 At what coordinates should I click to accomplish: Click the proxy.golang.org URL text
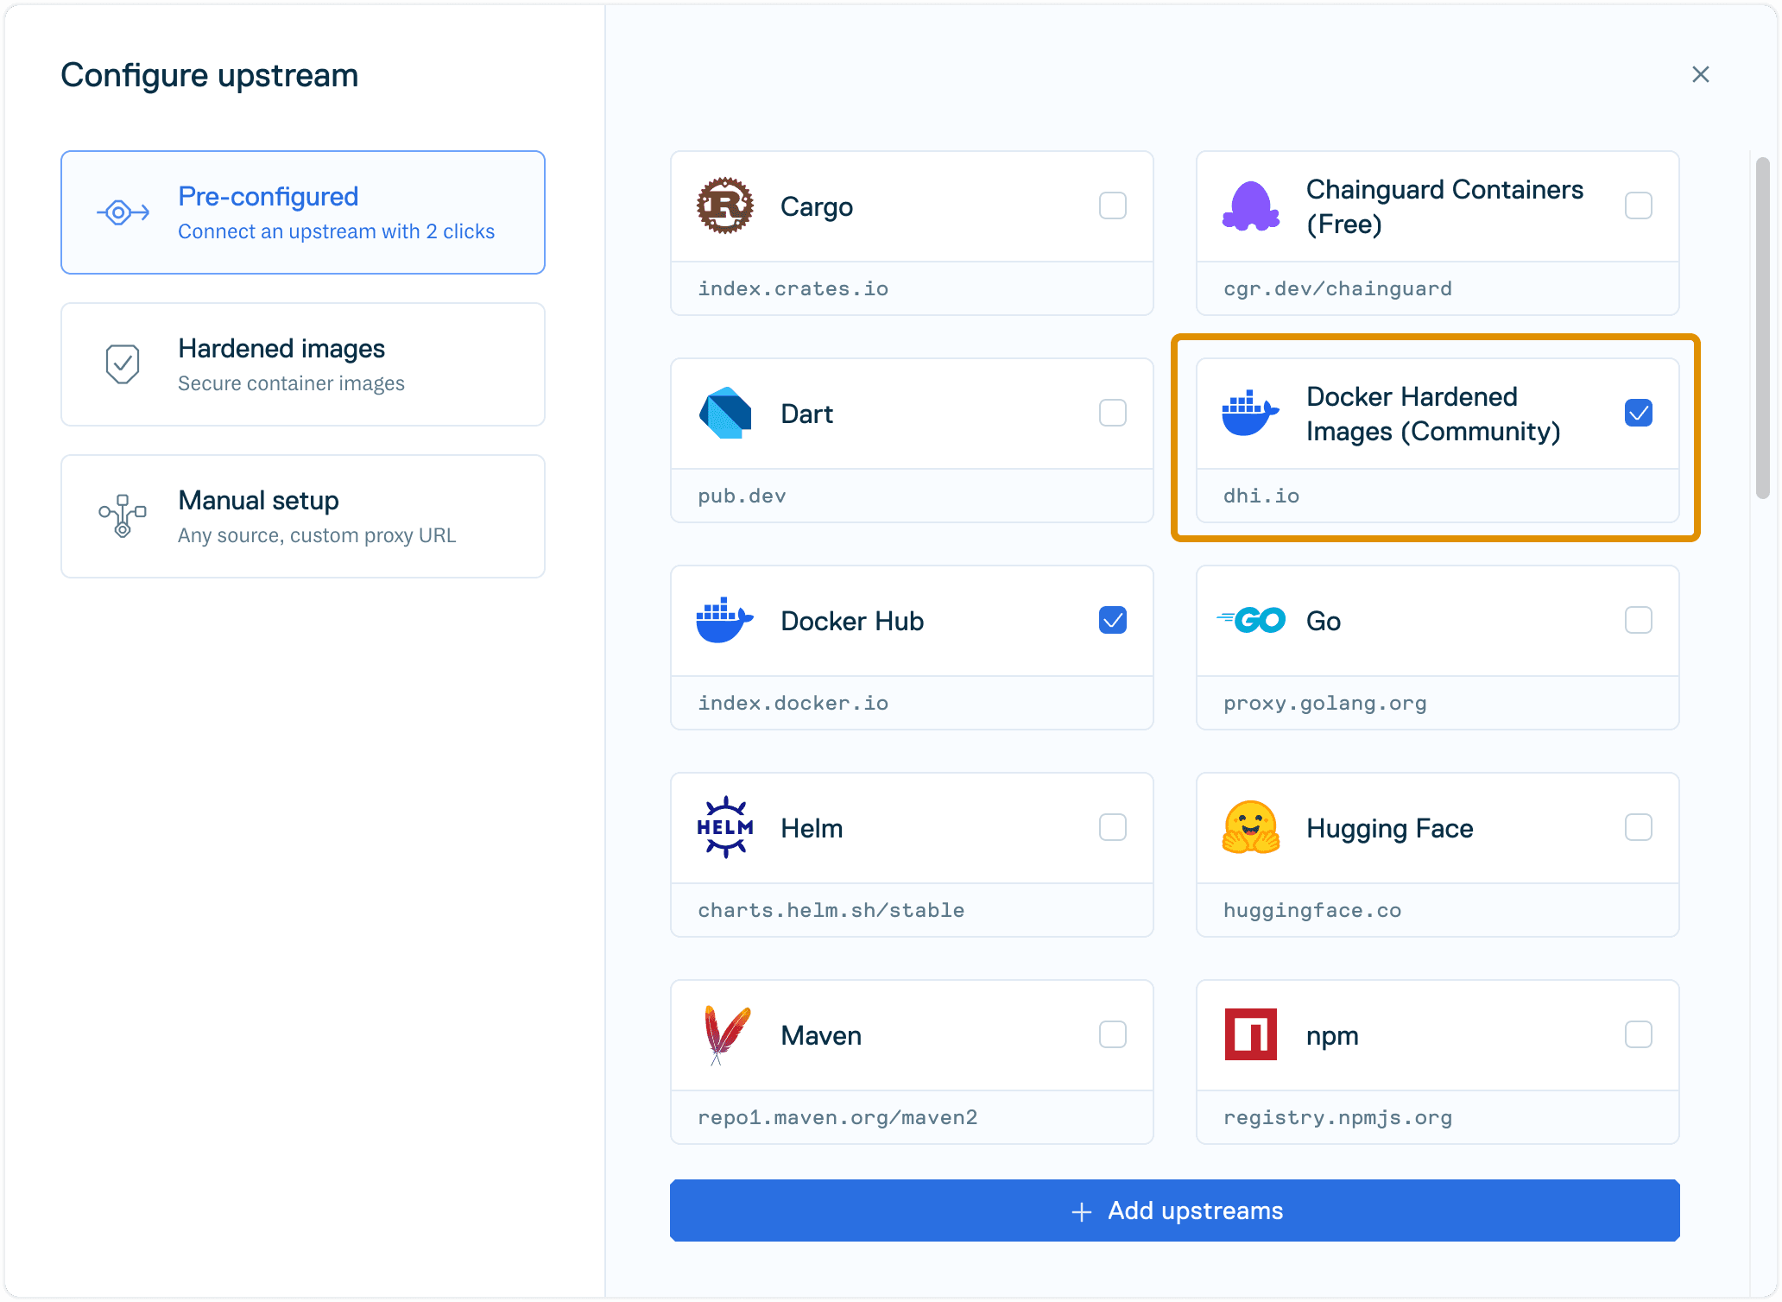point(1324,704)
